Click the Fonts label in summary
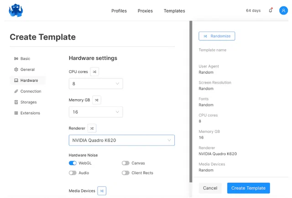The image size is (292, 198). 203,99
